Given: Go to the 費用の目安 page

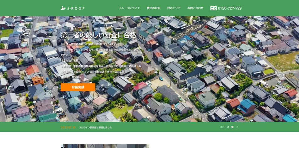Looking at the screenshot, I should click(x=153, y=8).
